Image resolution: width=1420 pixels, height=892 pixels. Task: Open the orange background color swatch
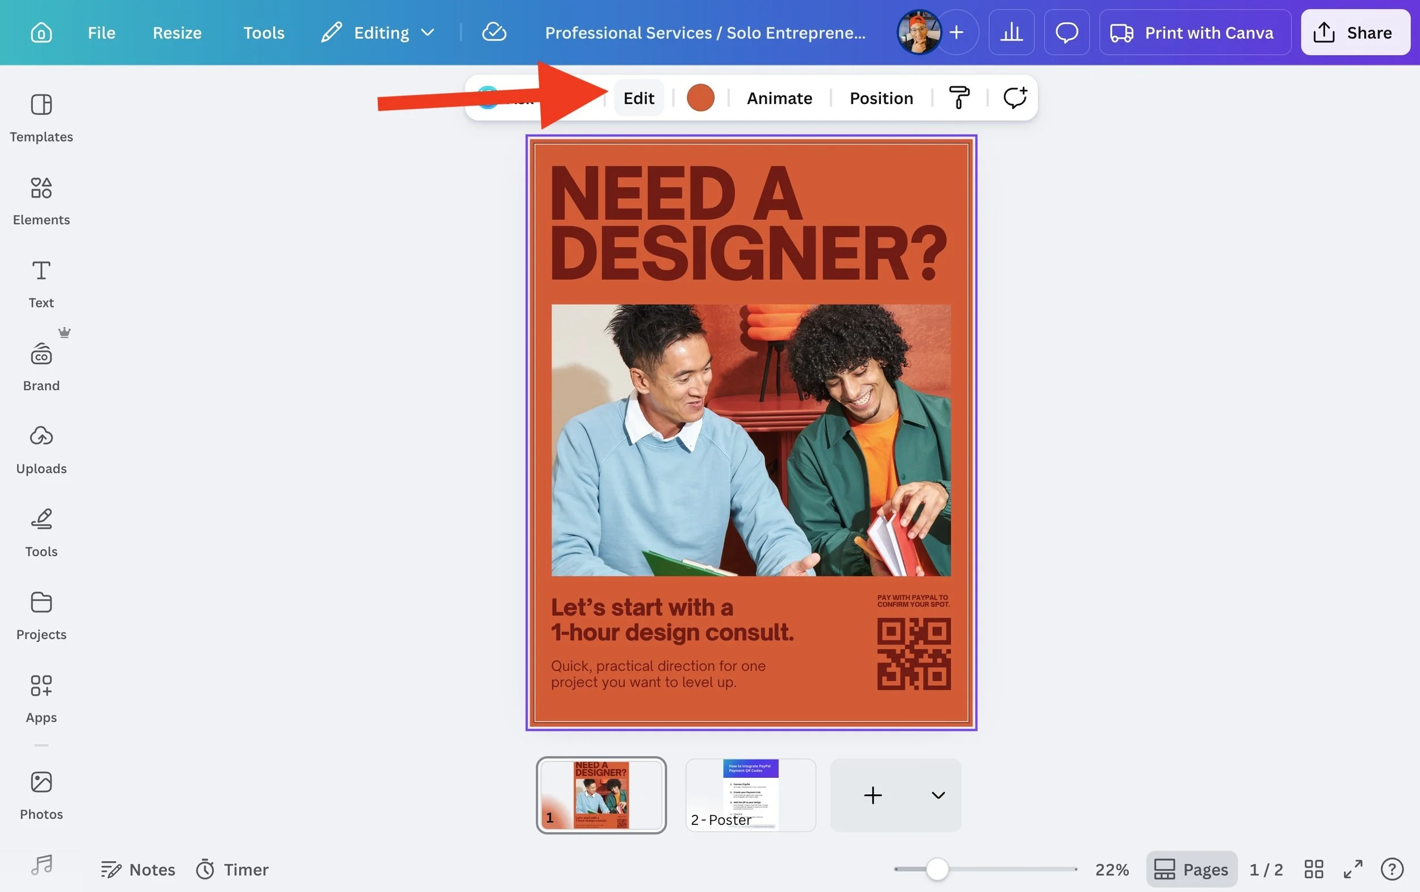[x=700, y=97]
